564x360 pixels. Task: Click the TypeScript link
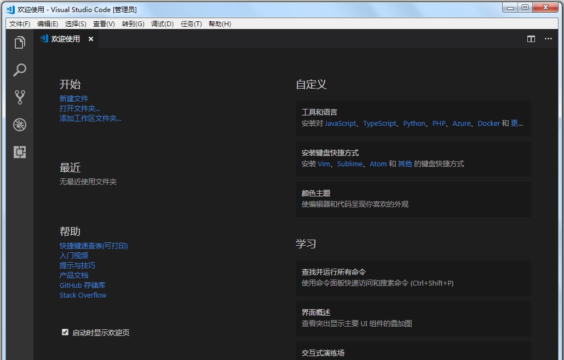pos(379,123)
